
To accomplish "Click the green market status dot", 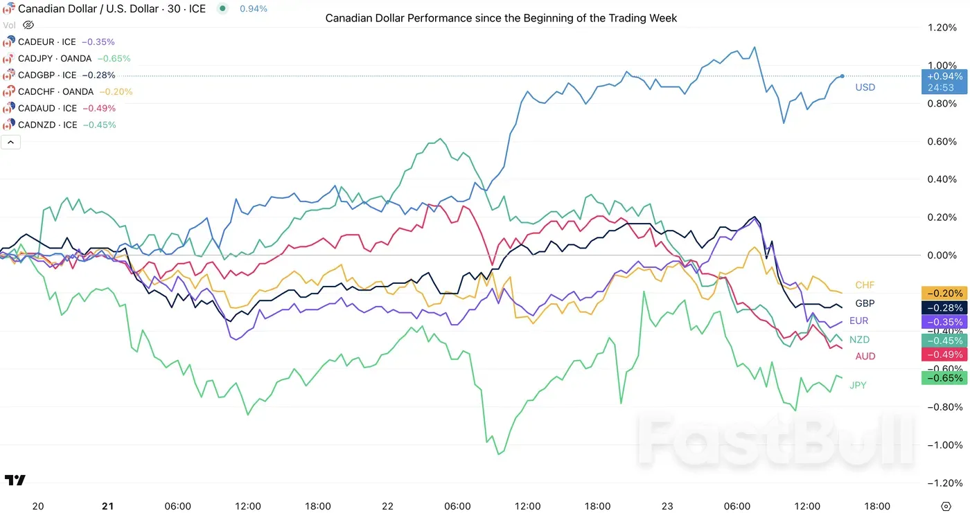I will pos(222,9).
